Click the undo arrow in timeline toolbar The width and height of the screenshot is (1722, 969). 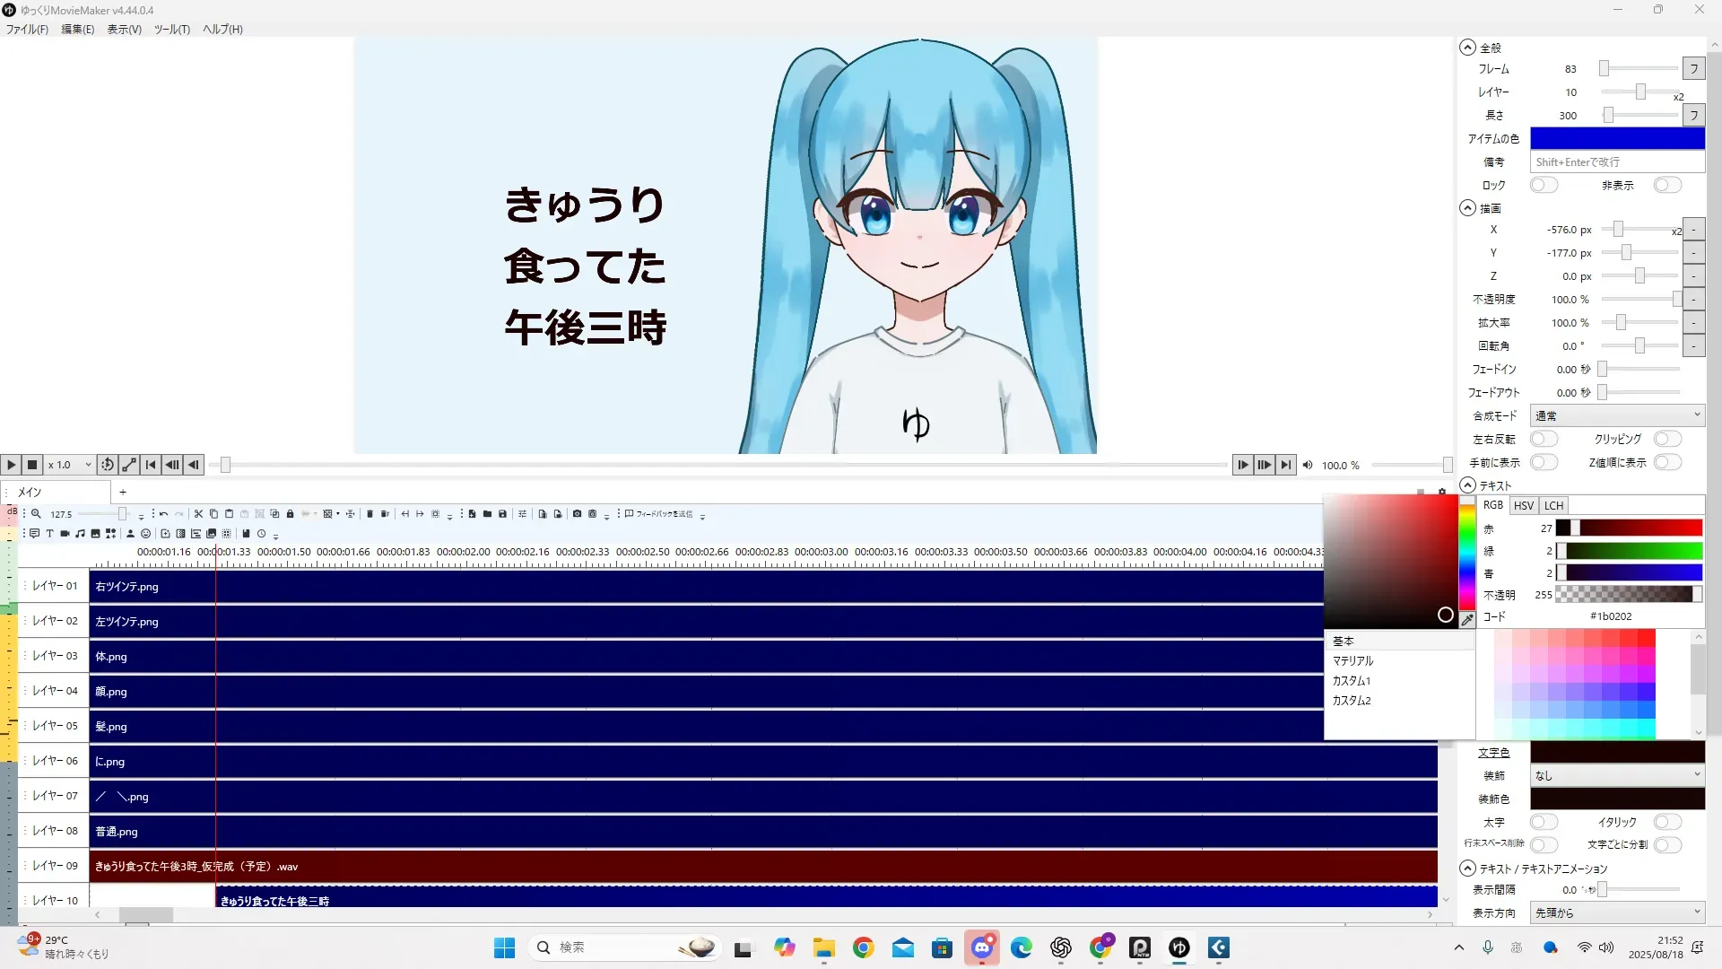163,514
